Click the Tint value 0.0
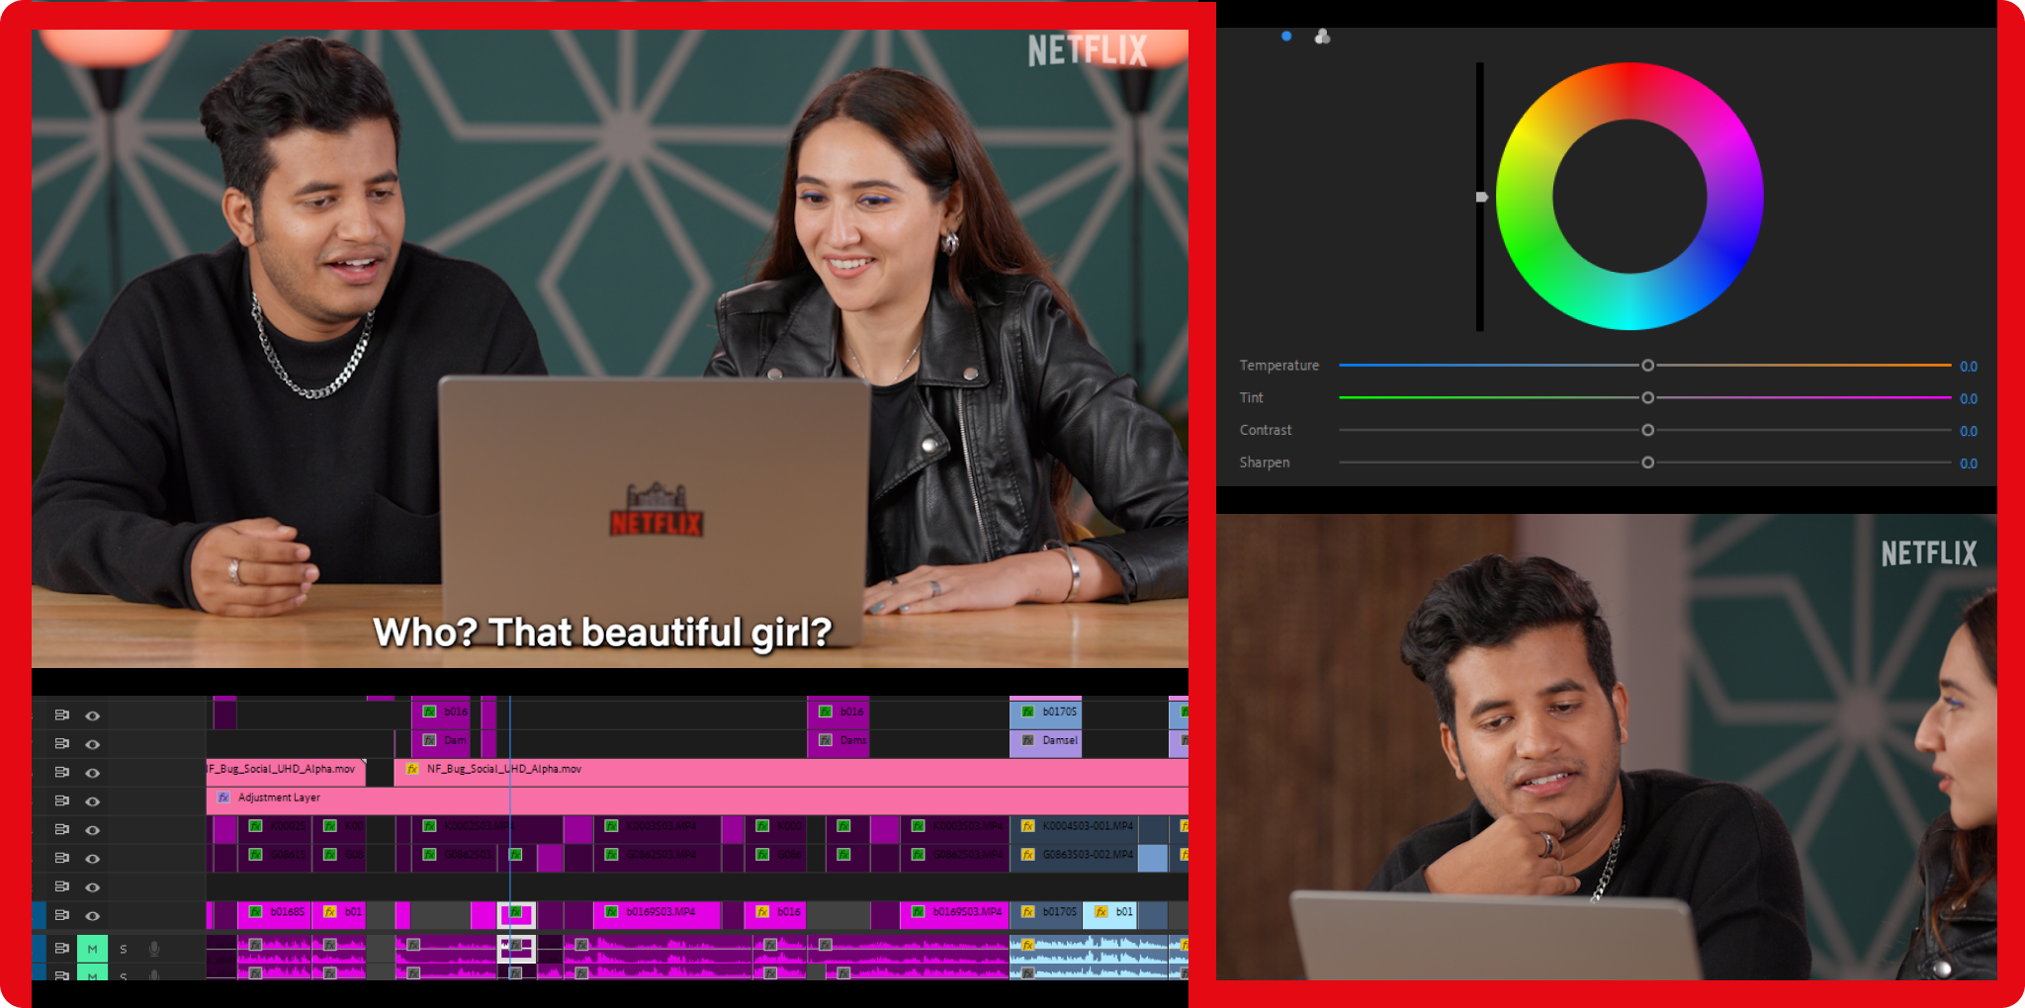This screenshot has height=1008, width=2025. [1969, 399]
